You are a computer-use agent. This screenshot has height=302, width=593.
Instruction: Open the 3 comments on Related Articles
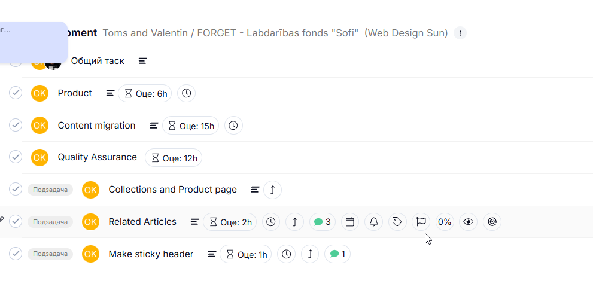coord(323,222)
